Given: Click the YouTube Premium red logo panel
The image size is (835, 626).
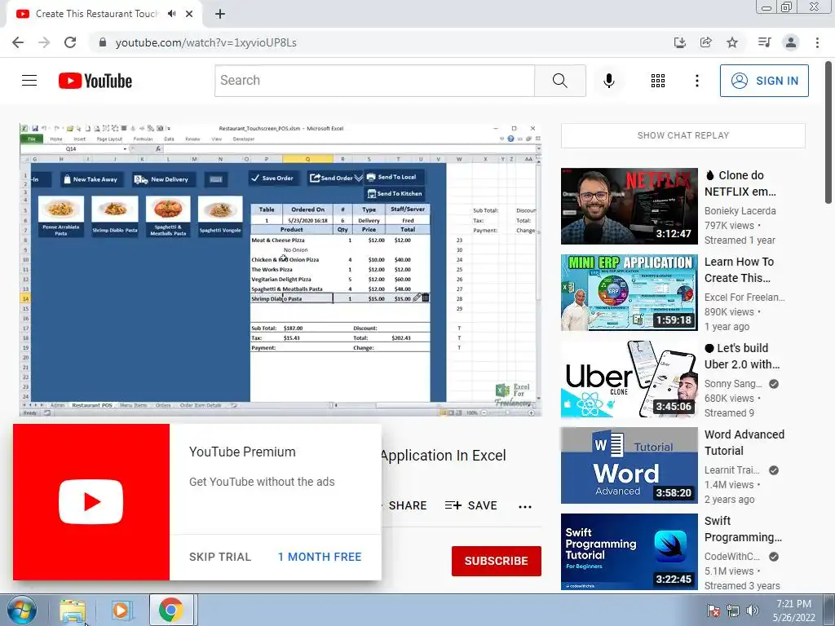Looking at the screenshot, I should (91, 502).
